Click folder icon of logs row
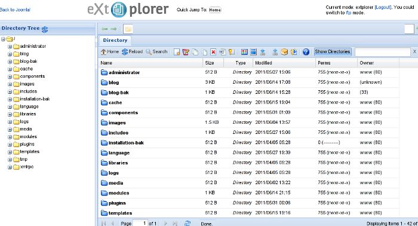 point(104,173)
